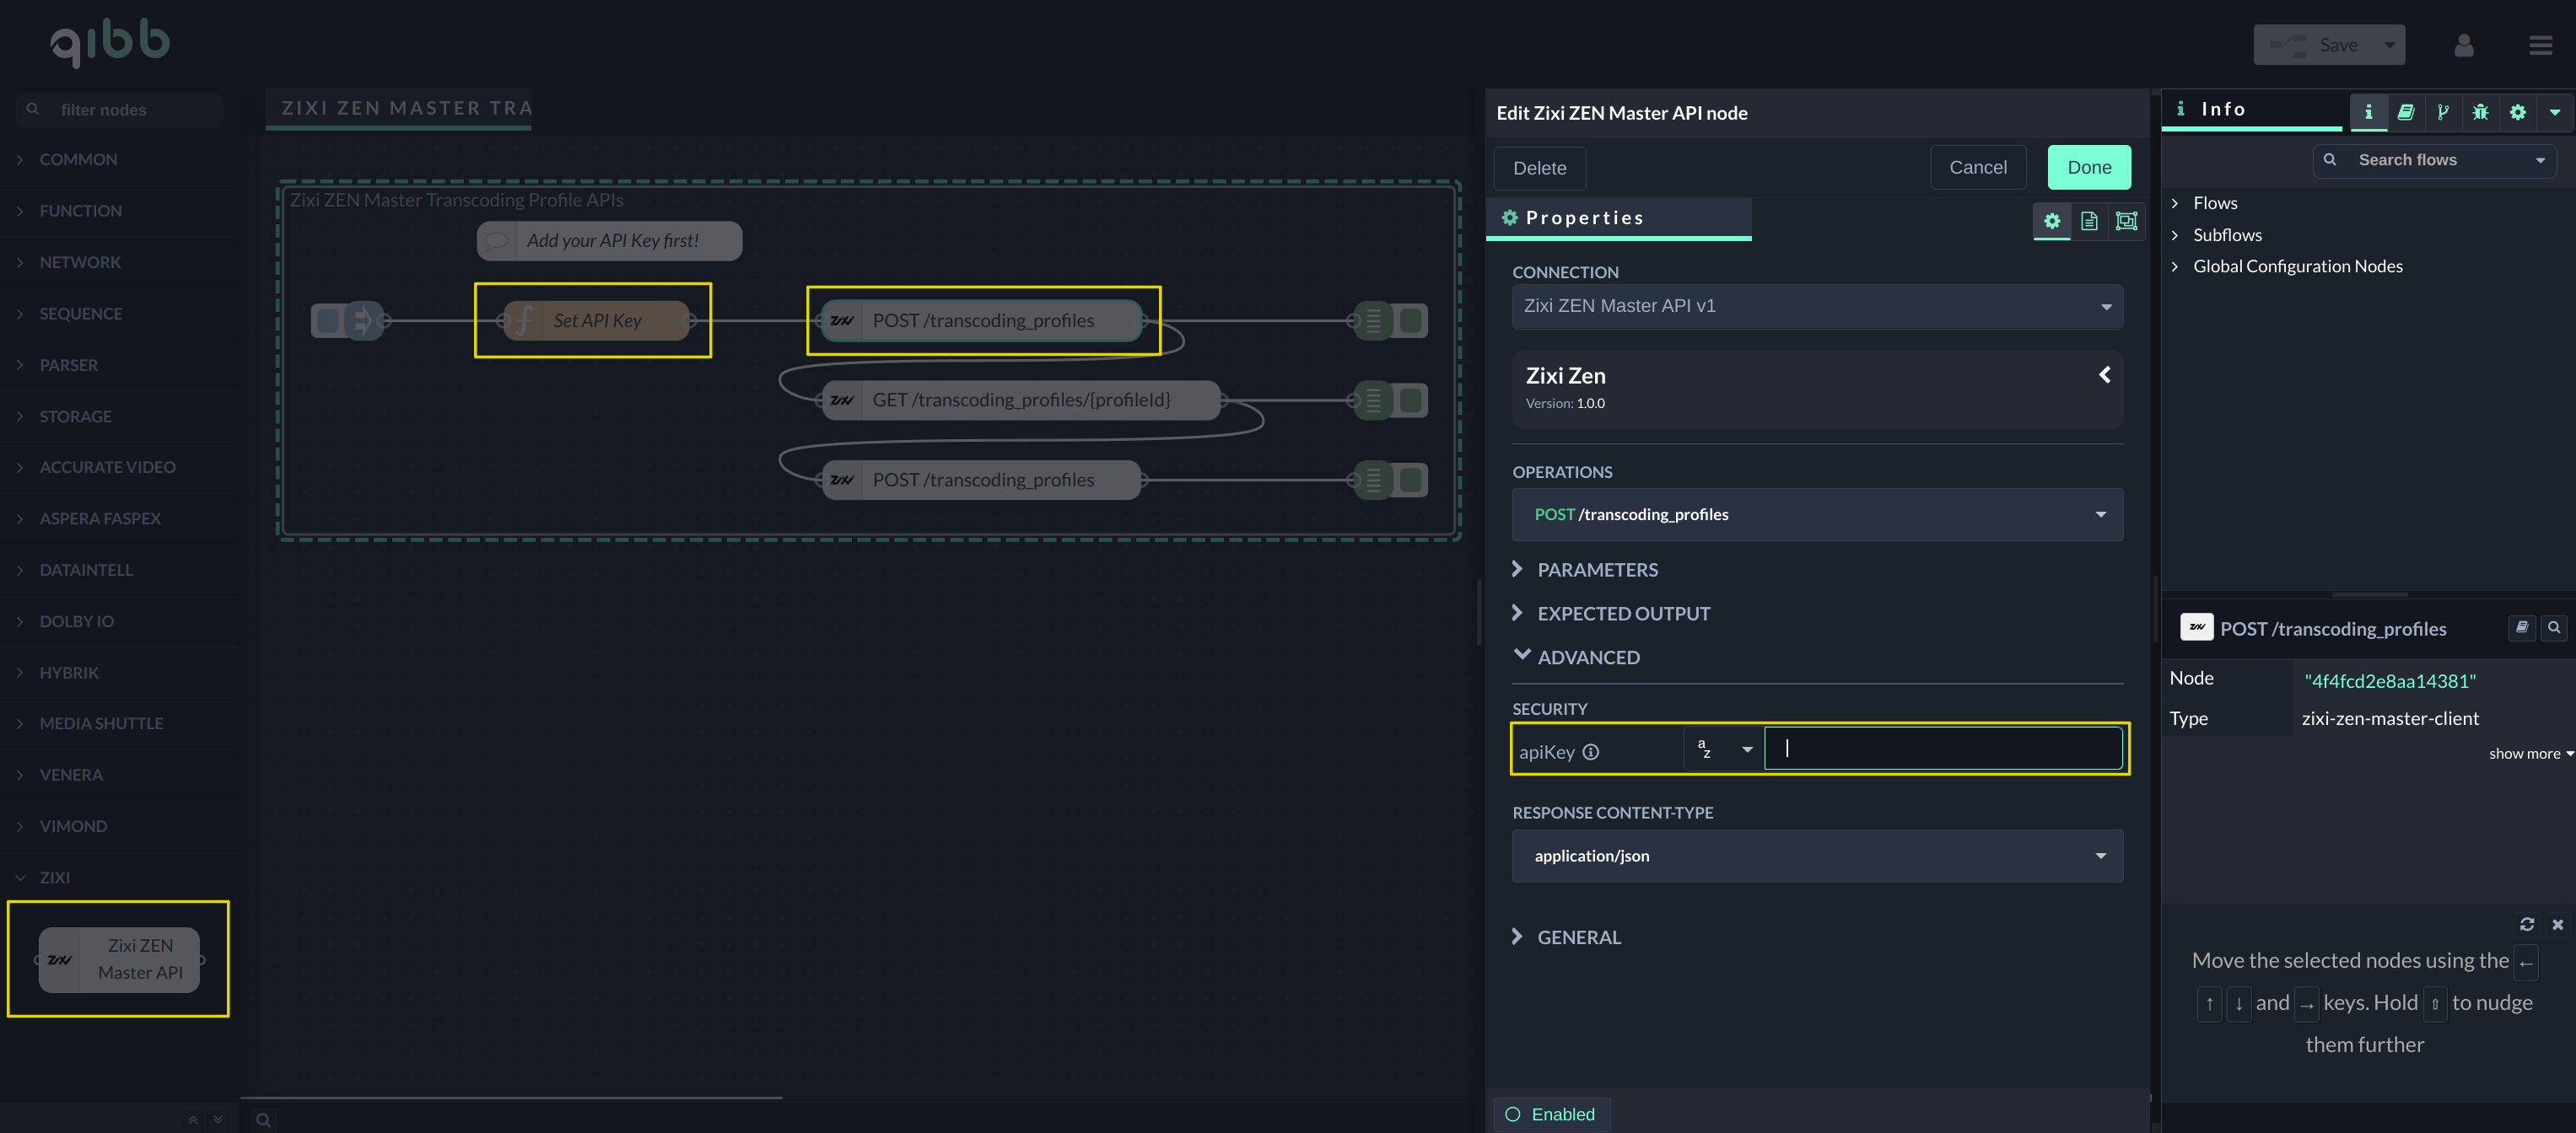Click the user account icon
Image resolution: width=2576 pixels, height=1133 pixels.
tap(2463, 45)
